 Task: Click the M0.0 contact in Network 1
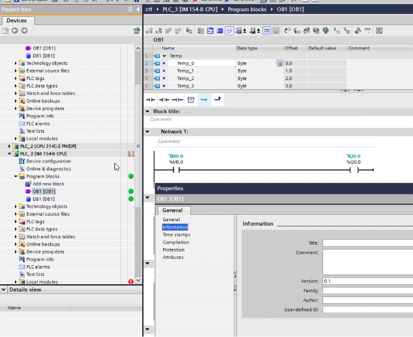coord(176,170)
